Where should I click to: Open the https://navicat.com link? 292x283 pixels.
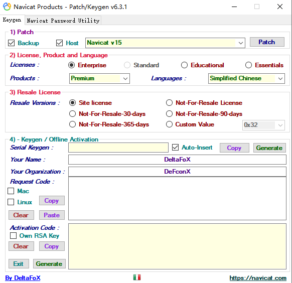pos(258,278)
